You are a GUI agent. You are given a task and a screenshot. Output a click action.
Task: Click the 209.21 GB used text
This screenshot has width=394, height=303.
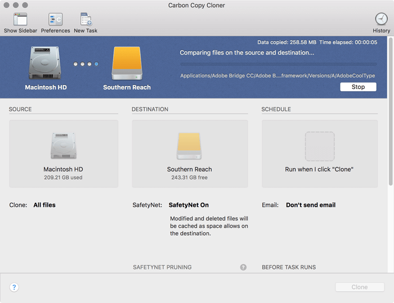pos(63,178)
